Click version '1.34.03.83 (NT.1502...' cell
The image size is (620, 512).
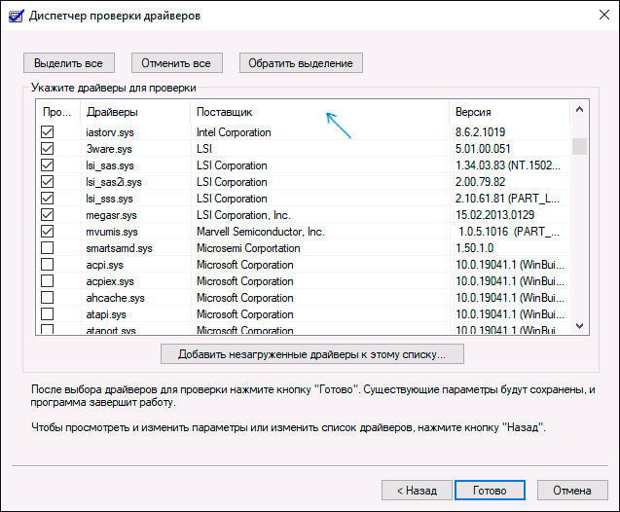coord(508,165)
